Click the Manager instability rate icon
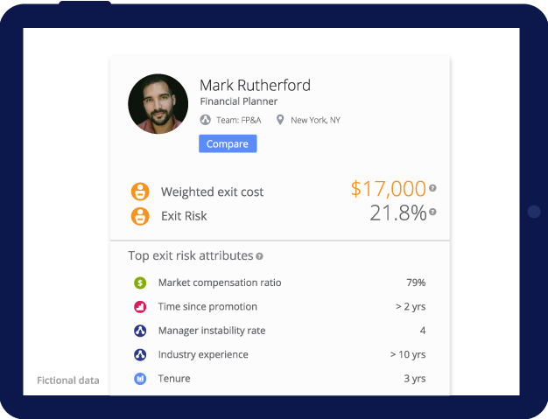 click(x=140, y=331)
